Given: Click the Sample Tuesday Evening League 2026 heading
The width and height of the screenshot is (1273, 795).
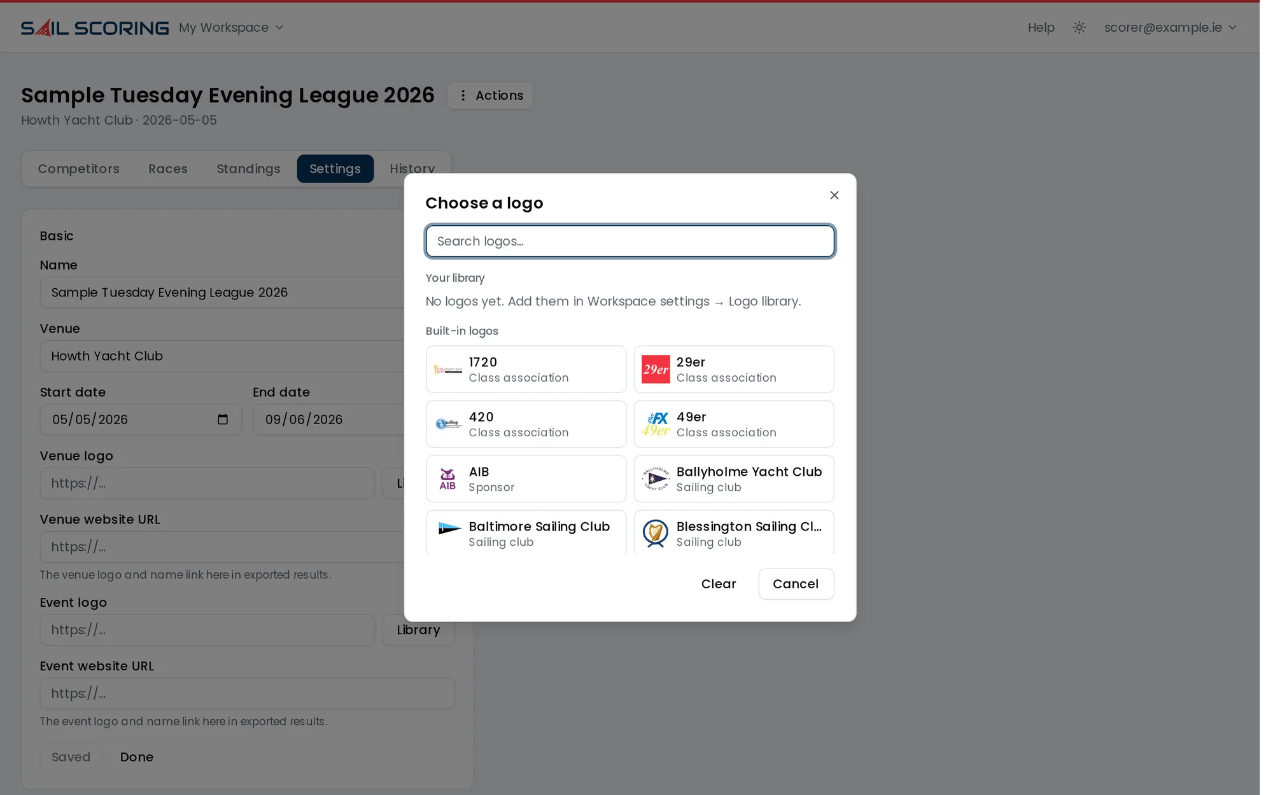Looking at the screenshot, I should tap(228, 95).
